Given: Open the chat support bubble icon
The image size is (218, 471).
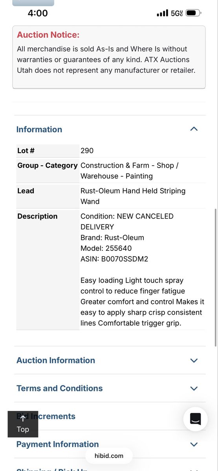Looking at the screenshot, I should (195, 419).
